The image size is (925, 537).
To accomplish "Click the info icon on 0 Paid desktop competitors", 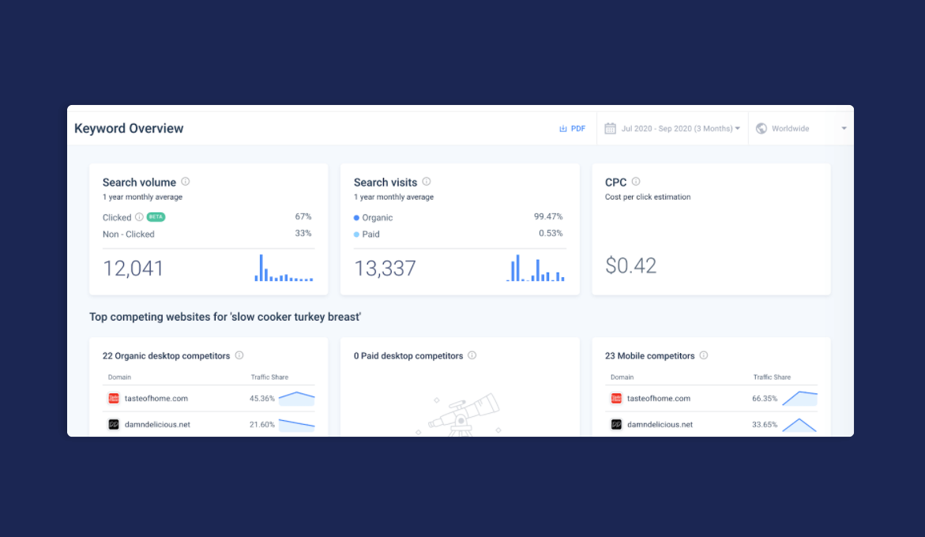I will (x=472, y=355).
